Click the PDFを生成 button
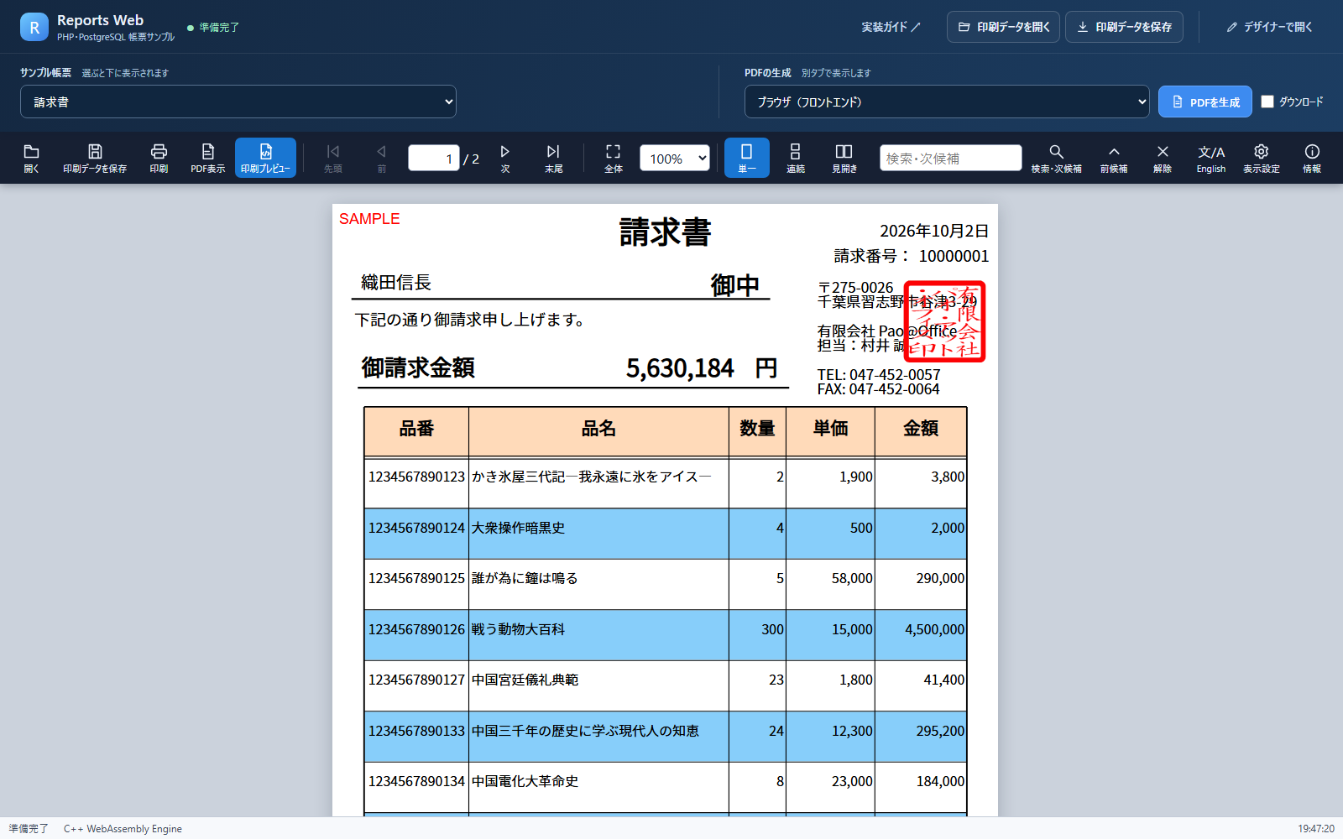 [x=1205, y=102]
